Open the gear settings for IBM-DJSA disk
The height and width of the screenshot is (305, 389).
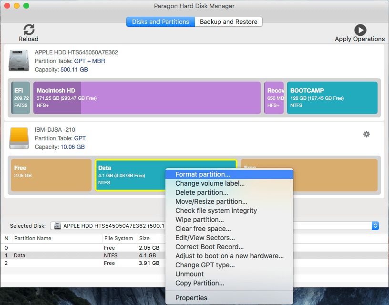366,134
